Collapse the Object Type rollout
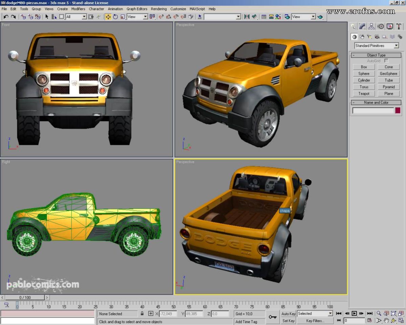Image resolution: width=406 pixels, height=325 pixels. tap(376, 55)
